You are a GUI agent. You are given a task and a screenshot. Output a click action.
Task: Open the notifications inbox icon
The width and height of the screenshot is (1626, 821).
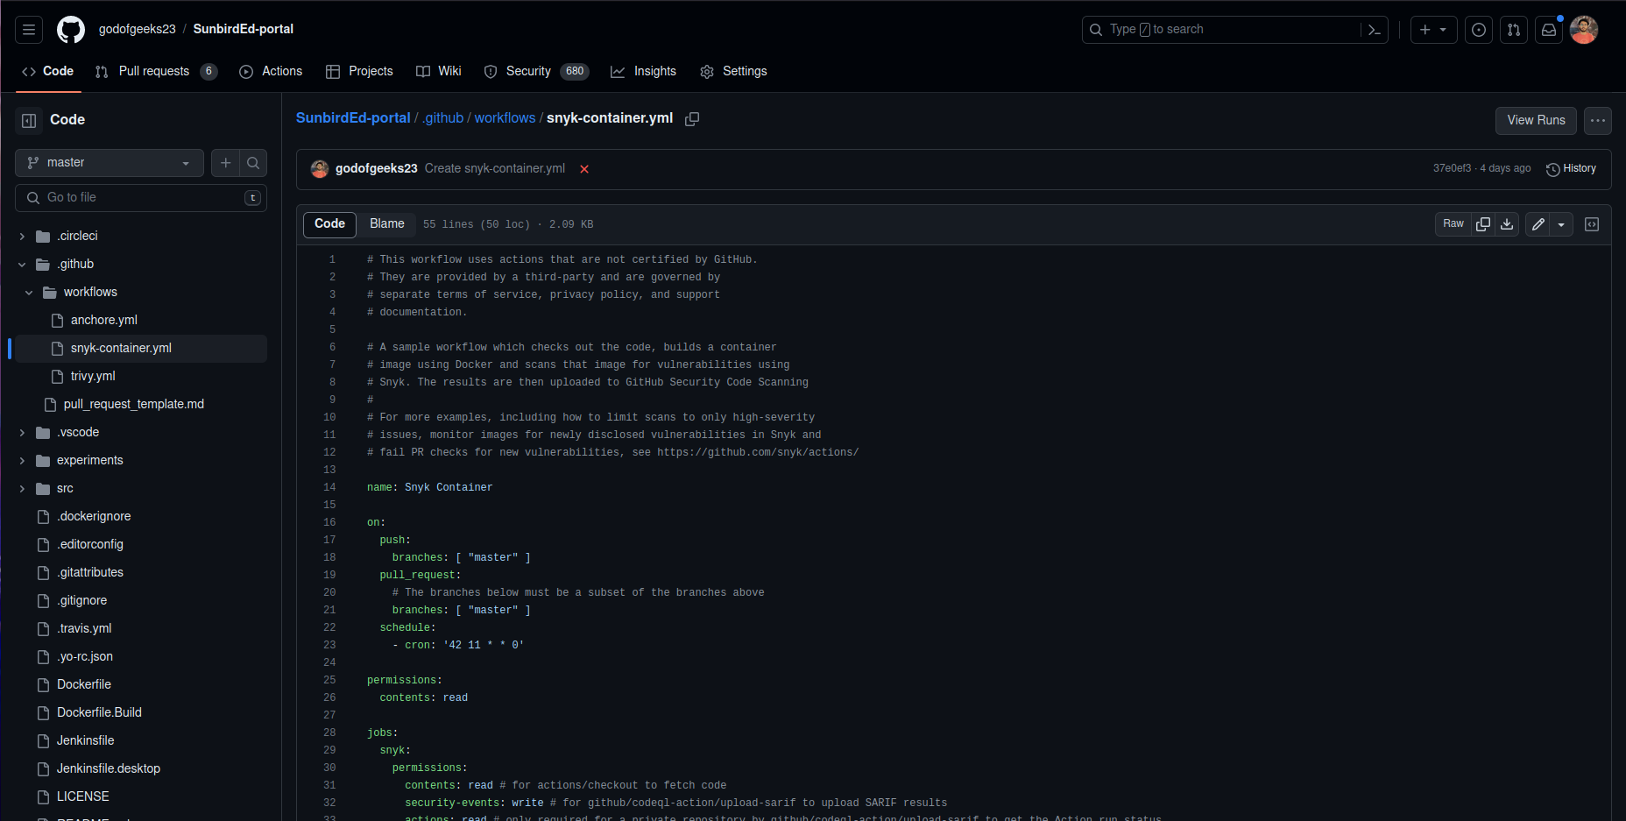(1549, 29)
